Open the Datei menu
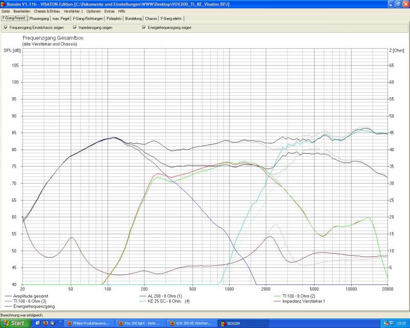The image size is (410, 328). [x=6, y=11]
